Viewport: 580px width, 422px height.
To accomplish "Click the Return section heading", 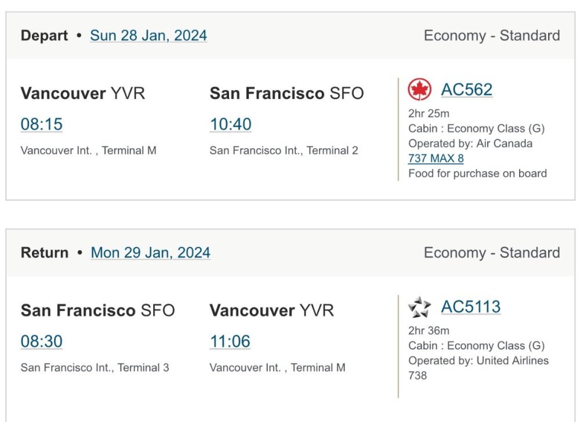I will 45,252.
